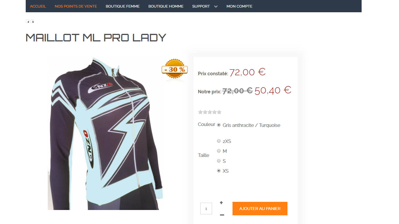Viewport: 399px width, 224px height.
Task: Open the Boutique Femme menu
Action: 123,6
